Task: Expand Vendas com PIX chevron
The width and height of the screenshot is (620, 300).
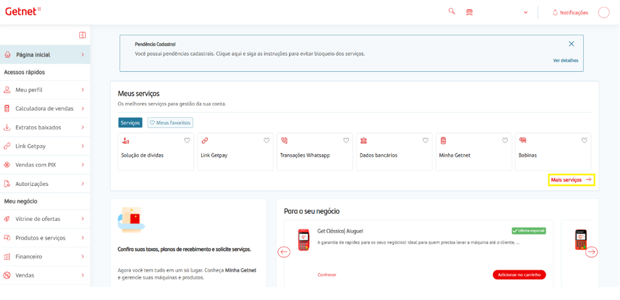Action: click(x=82, y=165)
